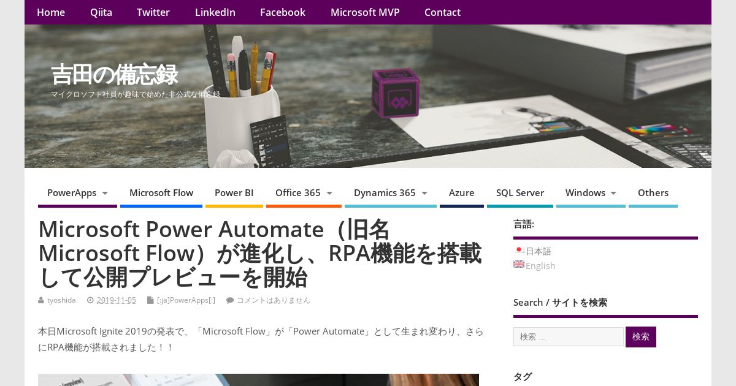Screen dimensions: 736x386
Task: Expand the Dynamics 365 dropdown arrow
Action: (x=424, y=194)
